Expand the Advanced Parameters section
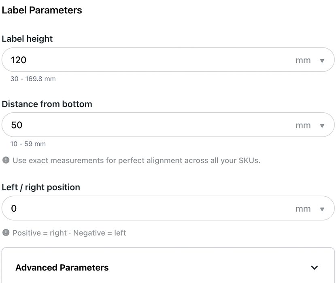 click(x=62, y=268)
